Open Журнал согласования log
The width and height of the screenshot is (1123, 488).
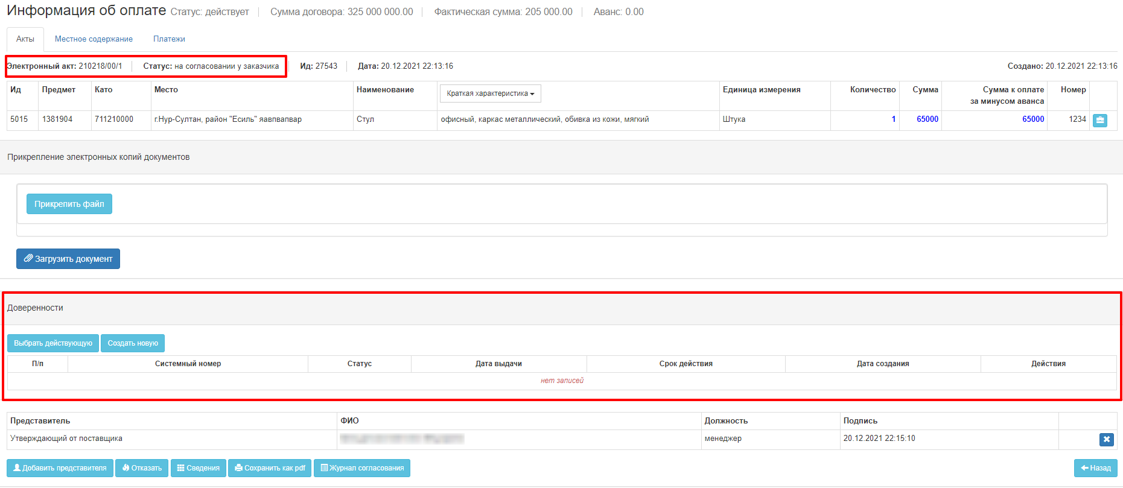pos(361,468)
